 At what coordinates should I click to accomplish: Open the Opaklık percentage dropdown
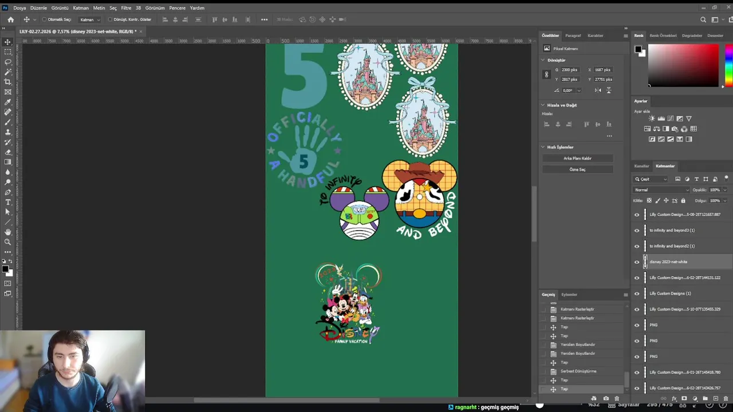(x=724, y=190)
